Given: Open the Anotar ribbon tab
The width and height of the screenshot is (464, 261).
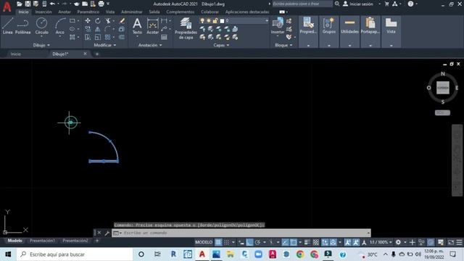Looking at the screenshot, I should pos(65,12).
